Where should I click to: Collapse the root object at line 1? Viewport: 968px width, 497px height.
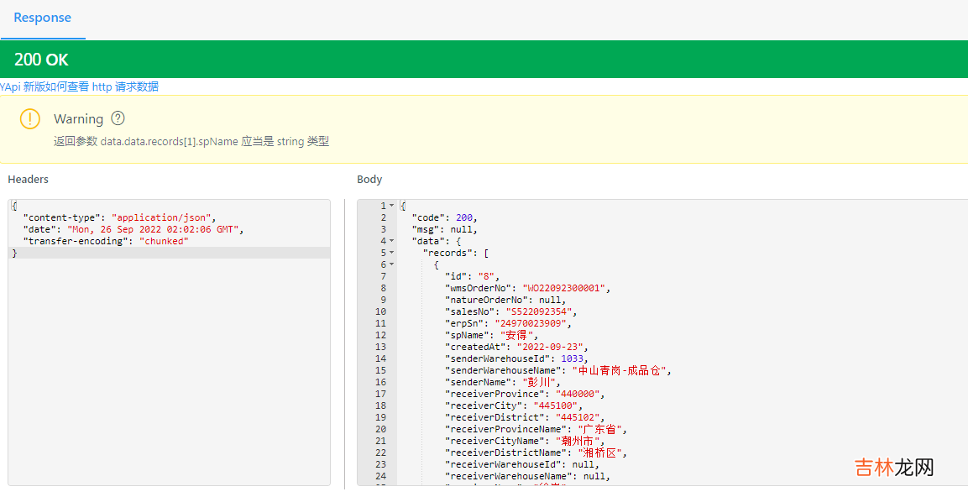(391, 206)
